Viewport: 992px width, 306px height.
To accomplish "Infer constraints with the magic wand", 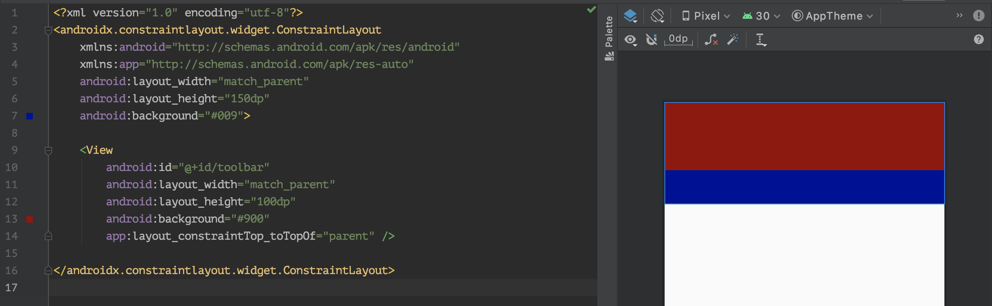I will (x=733, y=39).
